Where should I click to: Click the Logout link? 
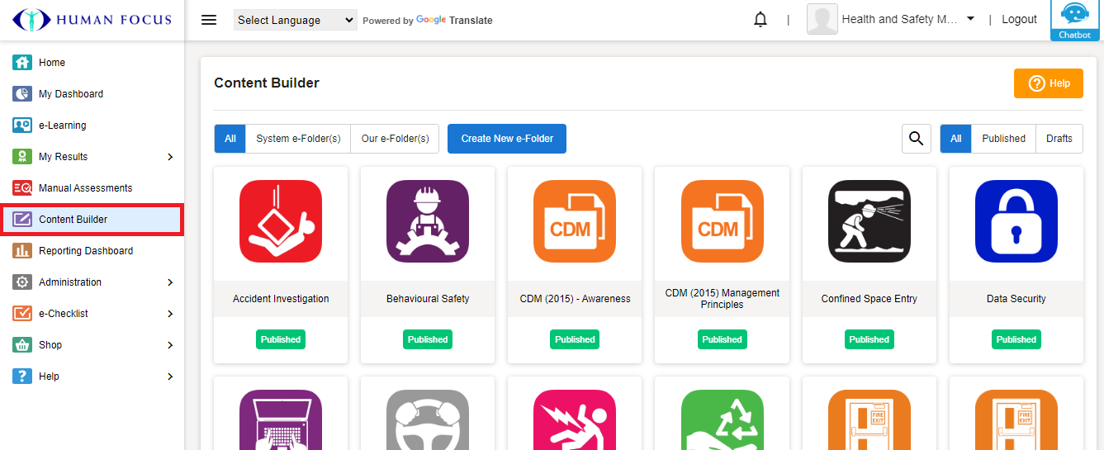[x=1019, y=20]
